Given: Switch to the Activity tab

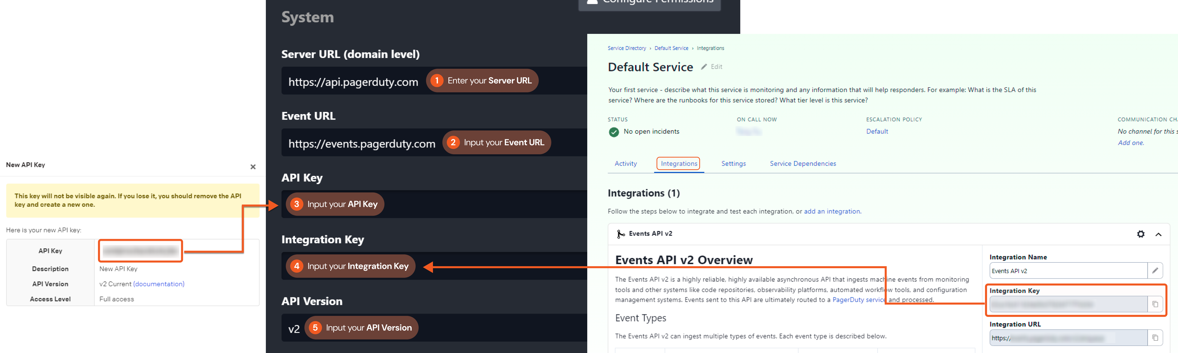Looking at the screenshot, I should point(625,164).
